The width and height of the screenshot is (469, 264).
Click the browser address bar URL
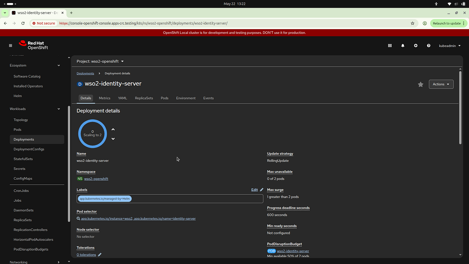pos(143,23)
